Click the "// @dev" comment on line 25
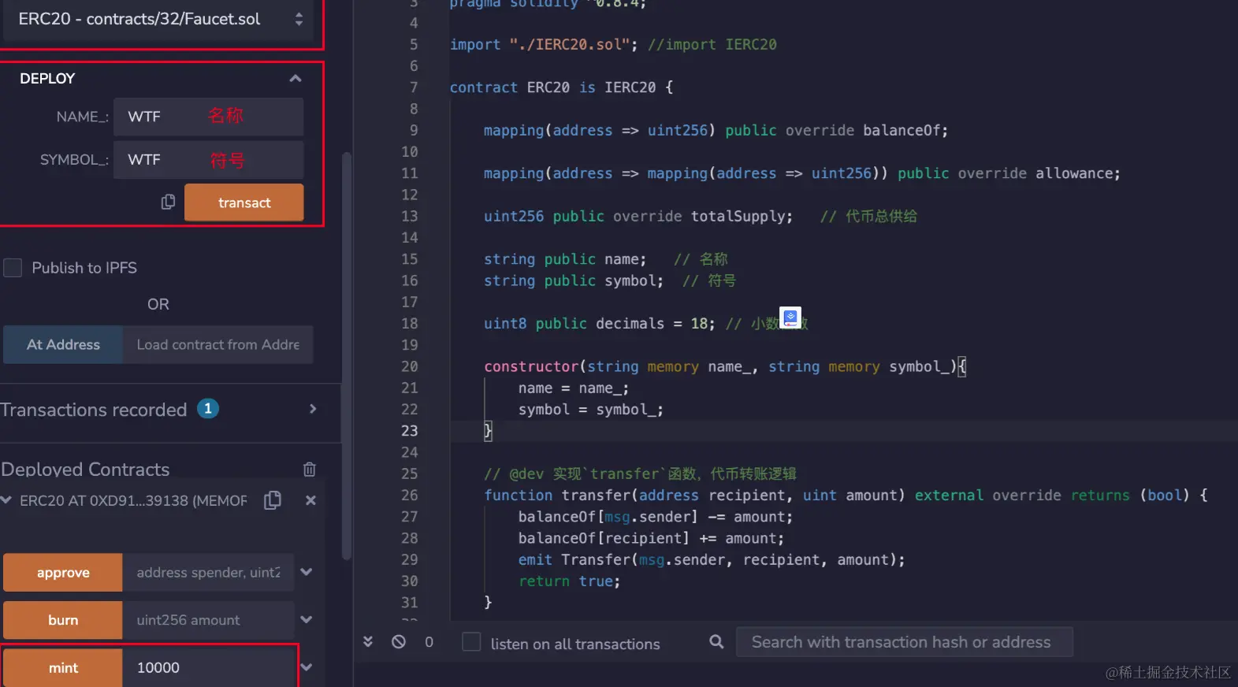Image resolution: width=1238 pixels, height=687 pixels. (x=640, y=474)
